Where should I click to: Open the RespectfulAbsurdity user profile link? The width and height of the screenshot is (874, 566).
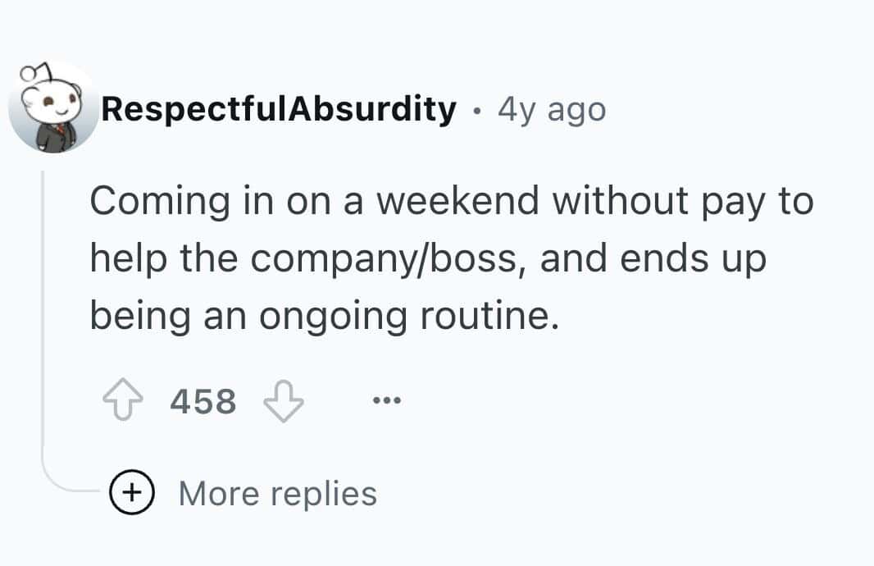click(278, 109)
